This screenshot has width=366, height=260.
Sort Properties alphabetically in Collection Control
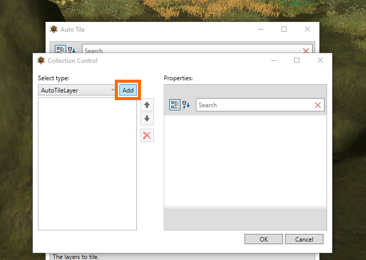click(186, 105)
